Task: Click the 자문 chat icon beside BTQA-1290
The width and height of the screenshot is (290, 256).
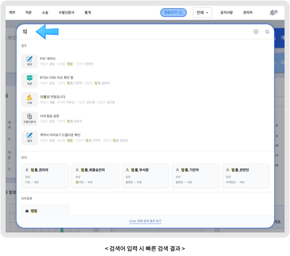Action: coord(29,80)
